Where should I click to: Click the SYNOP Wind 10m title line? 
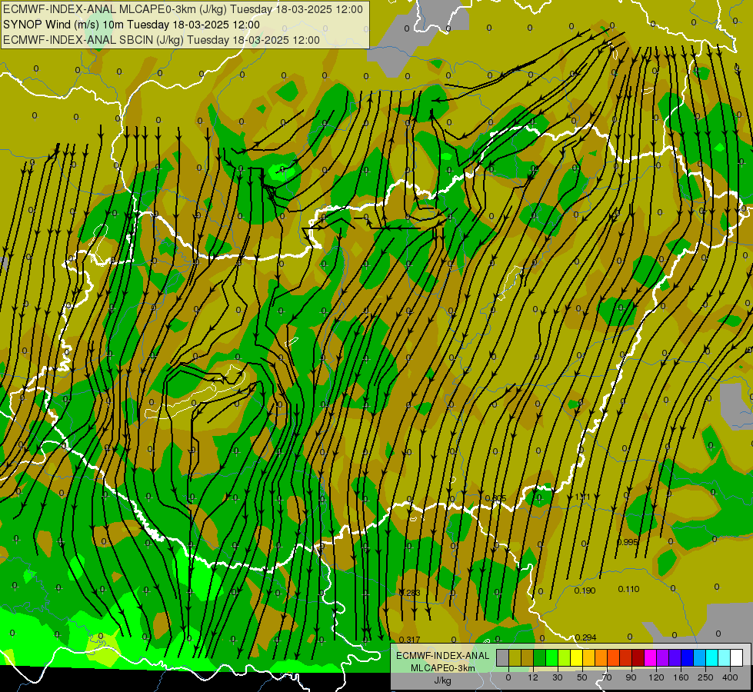(x=131, y=25)
